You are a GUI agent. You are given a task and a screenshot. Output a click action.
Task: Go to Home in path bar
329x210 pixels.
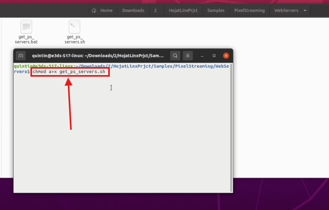coord(102,10)
